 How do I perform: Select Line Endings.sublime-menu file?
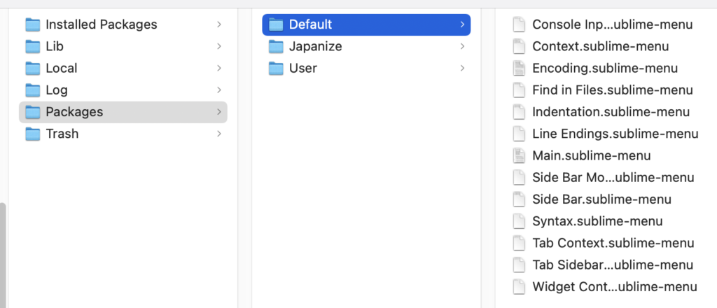click(615, 134)
